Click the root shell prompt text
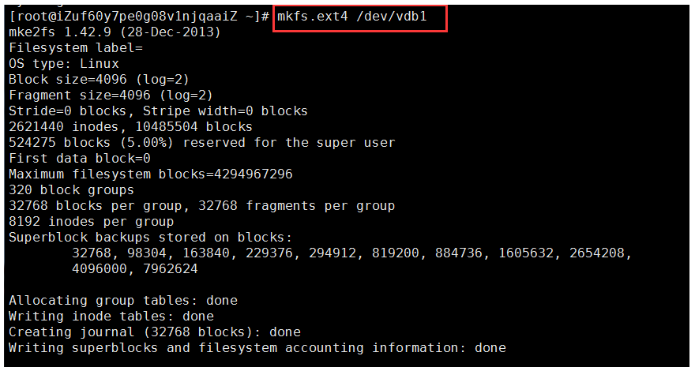Viewport: 695px width, 371px height. [x=139, y=17]
